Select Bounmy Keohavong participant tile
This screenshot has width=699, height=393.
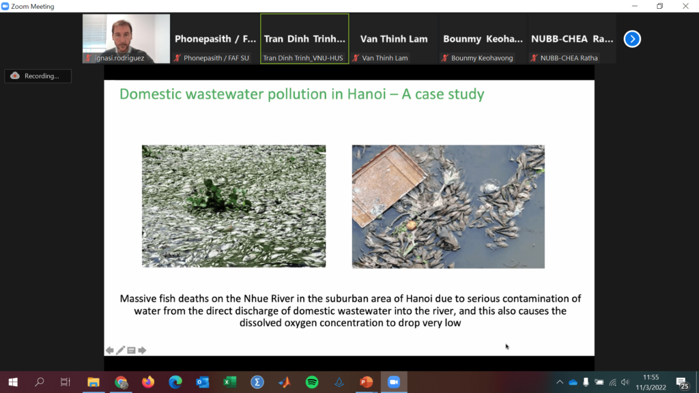(483, 39)
